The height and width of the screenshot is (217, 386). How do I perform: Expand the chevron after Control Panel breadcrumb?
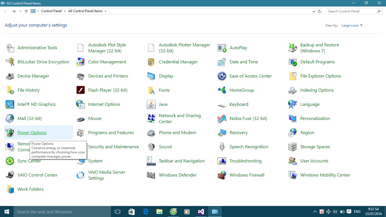[x=65, y=11]
